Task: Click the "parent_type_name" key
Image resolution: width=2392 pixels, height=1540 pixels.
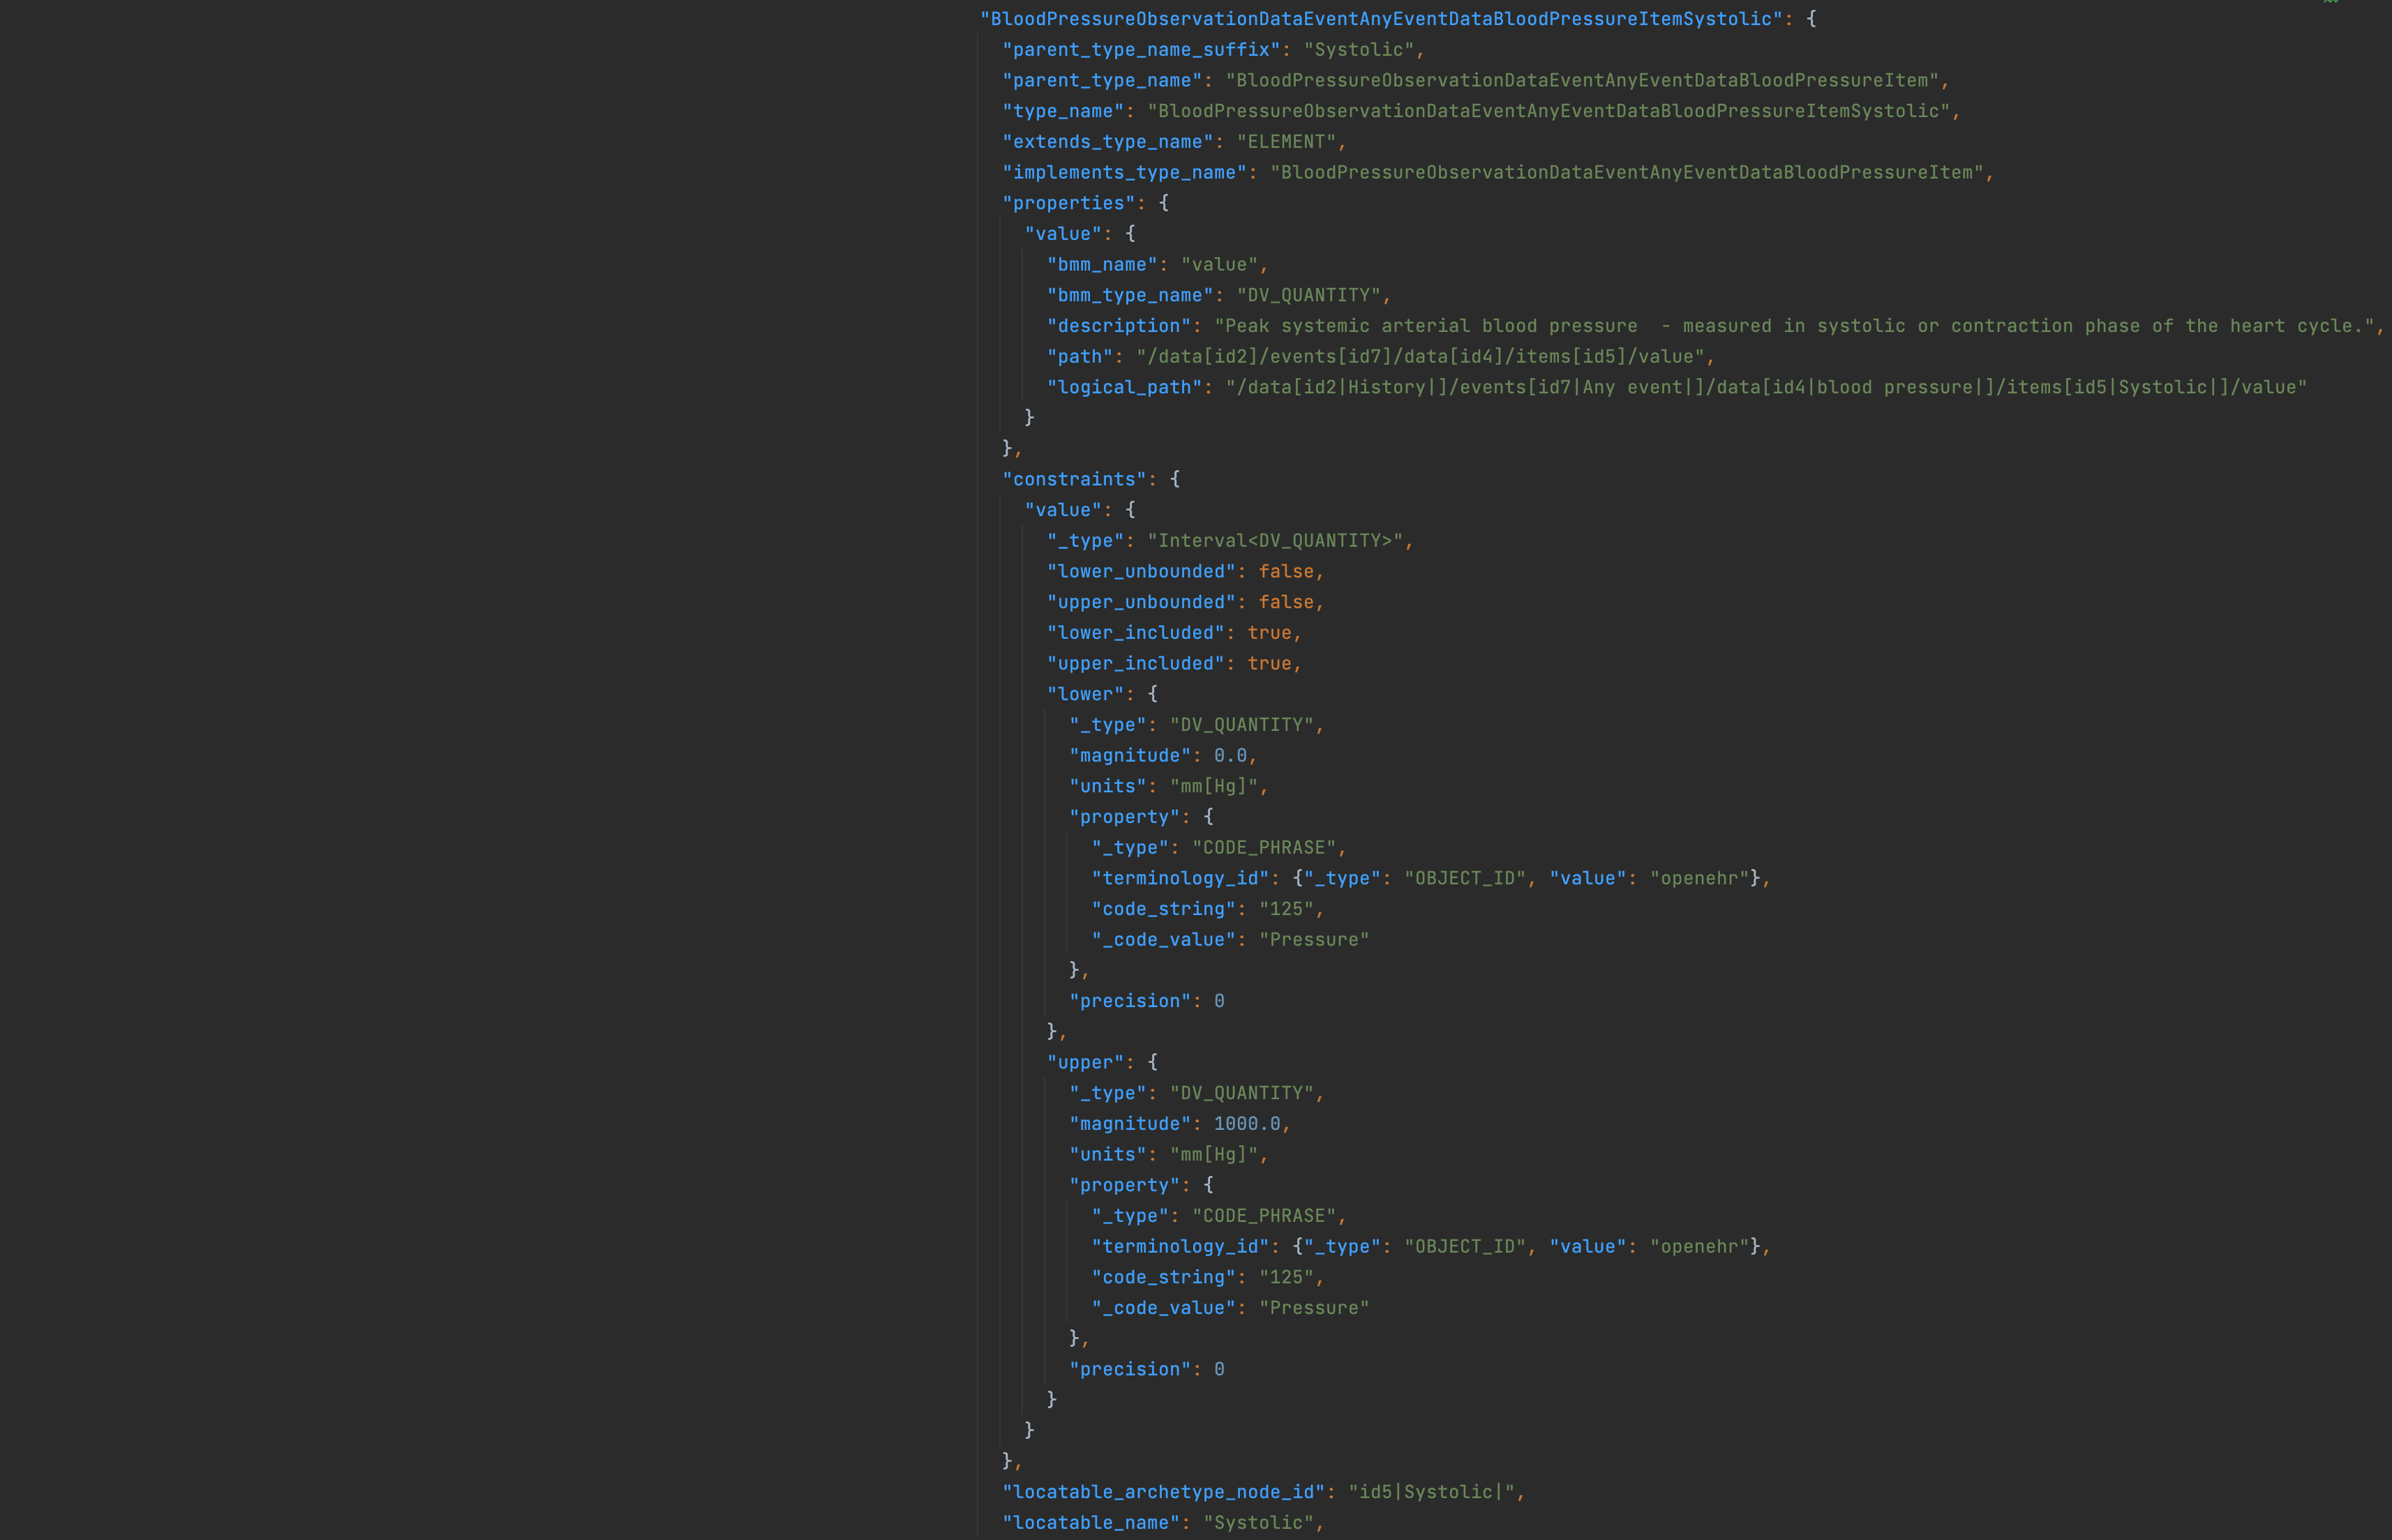Action: [x=1102, y=80]
